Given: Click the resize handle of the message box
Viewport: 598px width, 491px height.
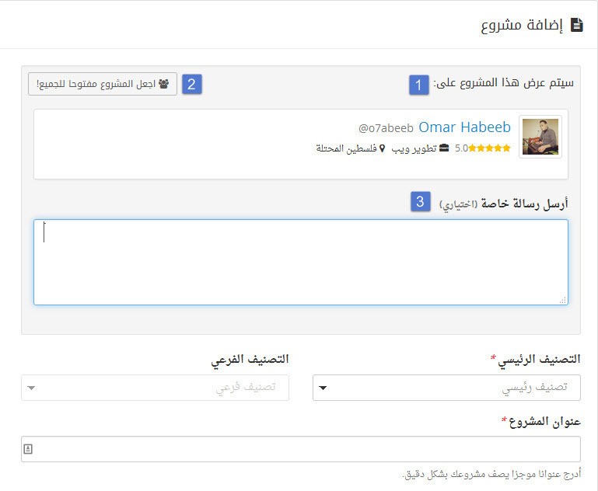Looking at the screenshot, I should coord(563,300).
